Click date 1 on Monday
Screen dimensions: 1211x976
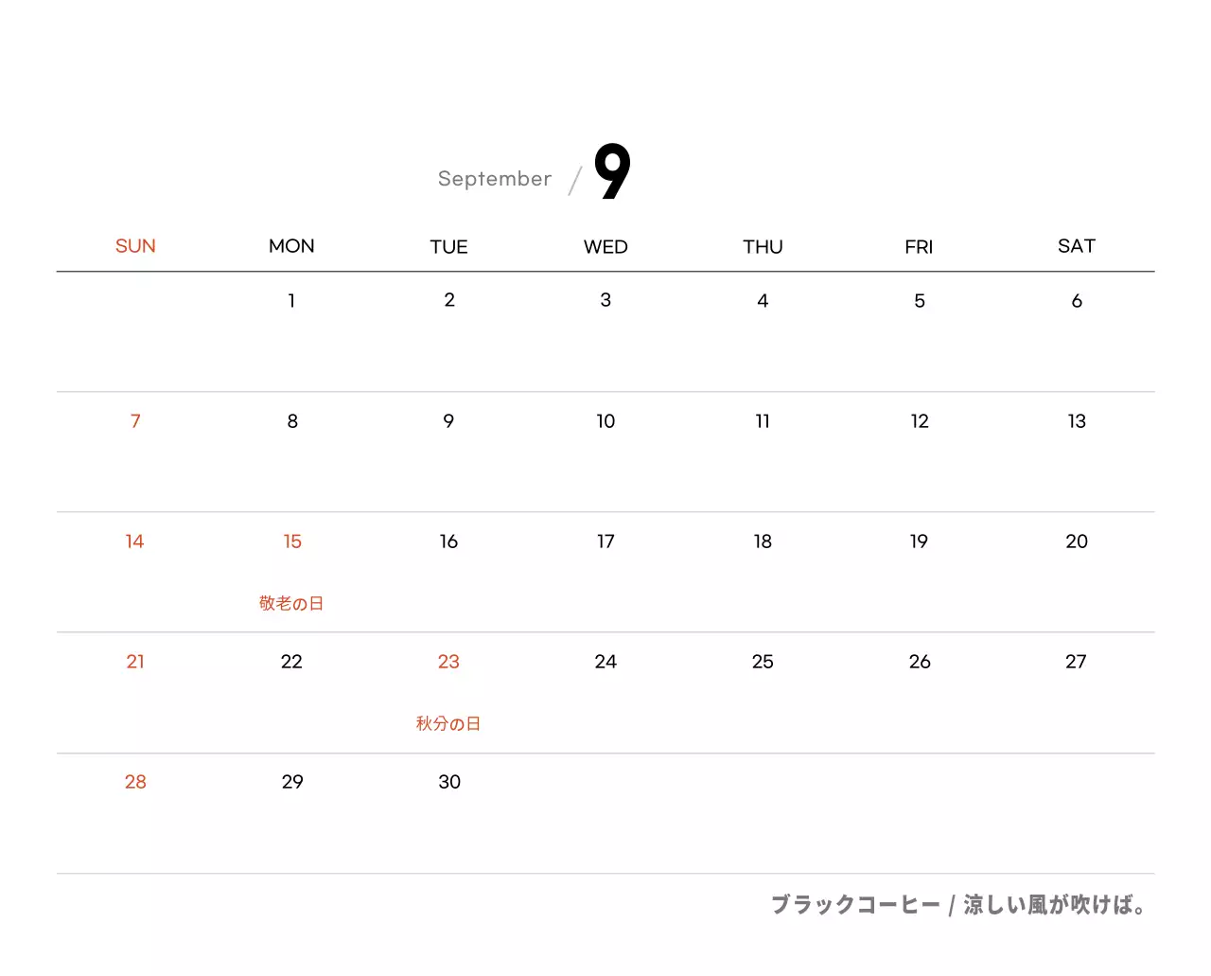(x=291, y=301)
